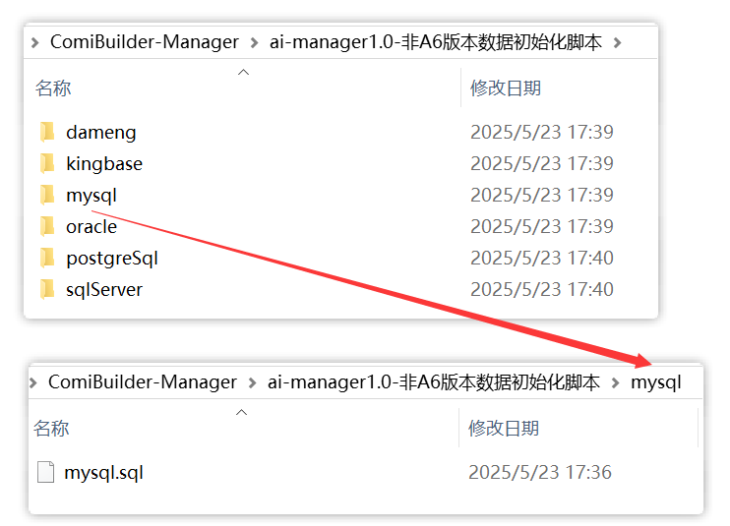Click the dameng folder icon
730x526 pixels.
tap(47, 132)
